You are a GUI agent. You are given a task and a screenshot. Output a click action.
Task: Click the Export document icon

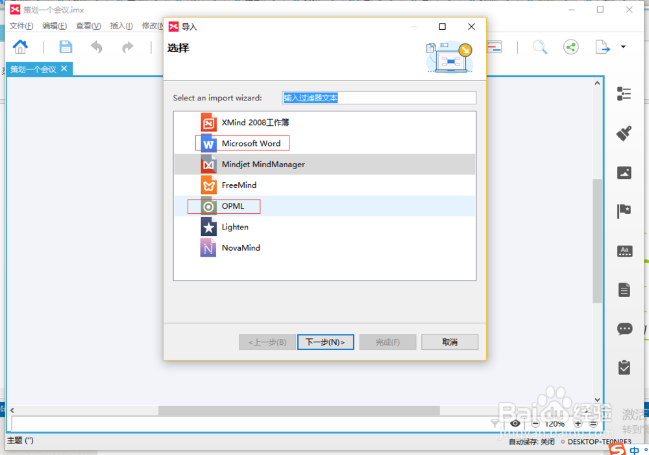click(x=602, y=47)
